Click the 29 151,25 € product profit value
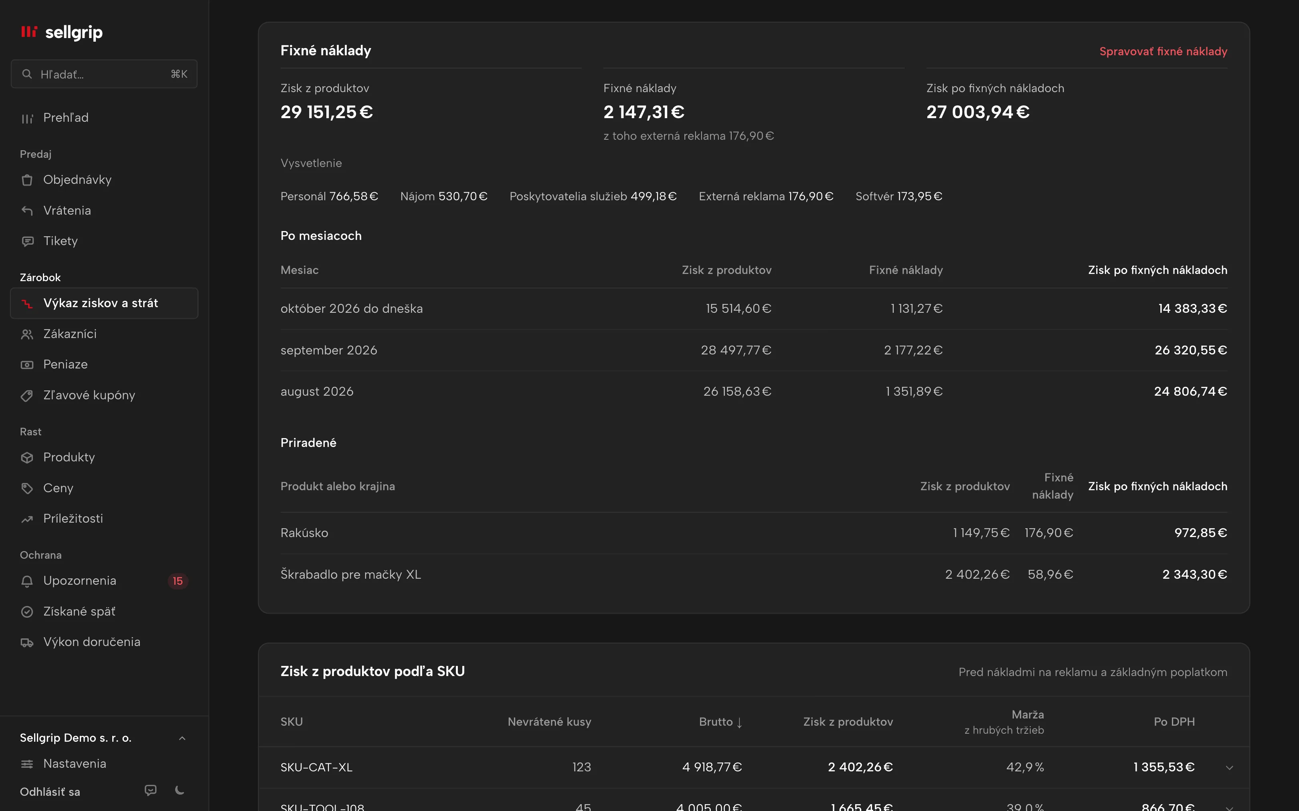Image resolution: width=1299 pixels, height=811 pixels. [x=326, y=112]
